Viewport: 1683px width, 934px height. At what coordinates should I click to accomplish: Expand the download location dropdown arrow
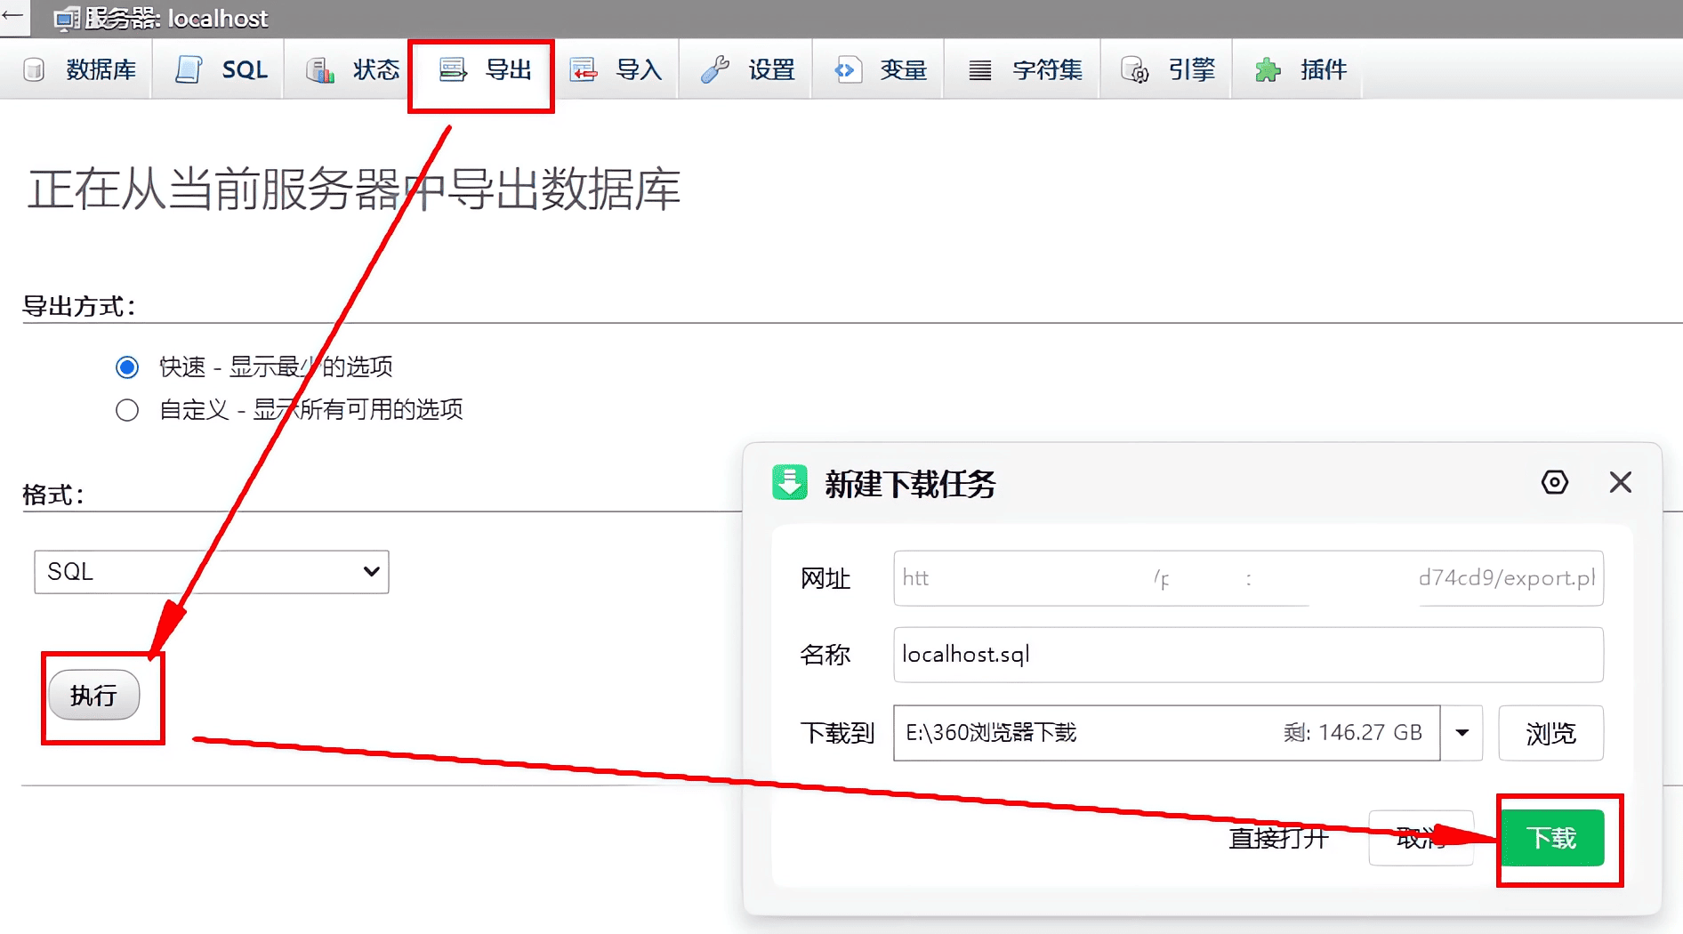pyautogui.click(x=1462, y=733)
